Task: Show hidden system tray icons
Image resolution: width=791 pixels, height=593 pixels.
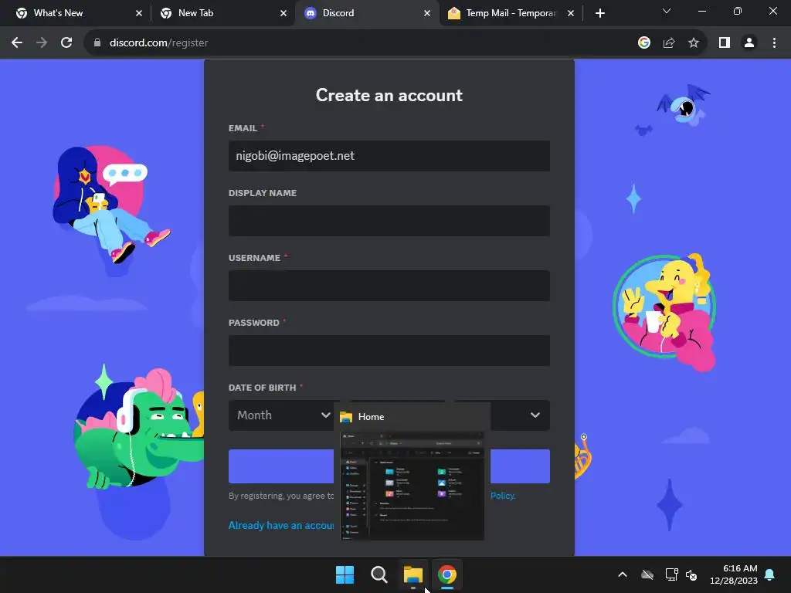Action: coord(623,574)
